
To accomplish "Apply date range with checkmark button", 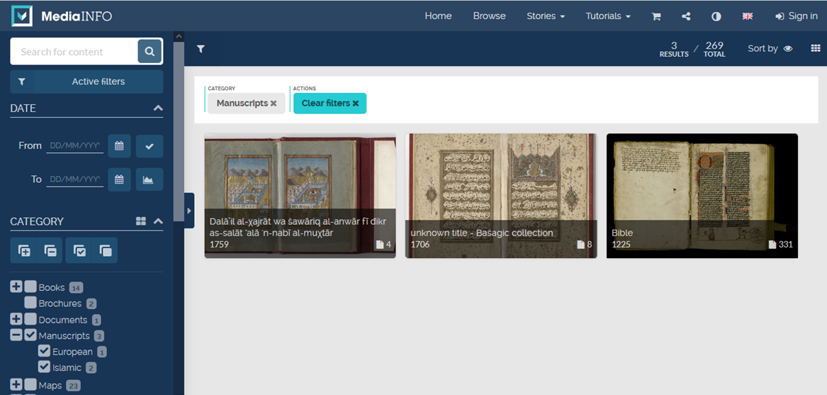I will click(150, 146).
